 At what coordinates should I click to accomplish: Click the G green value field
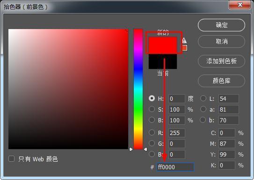176,143
